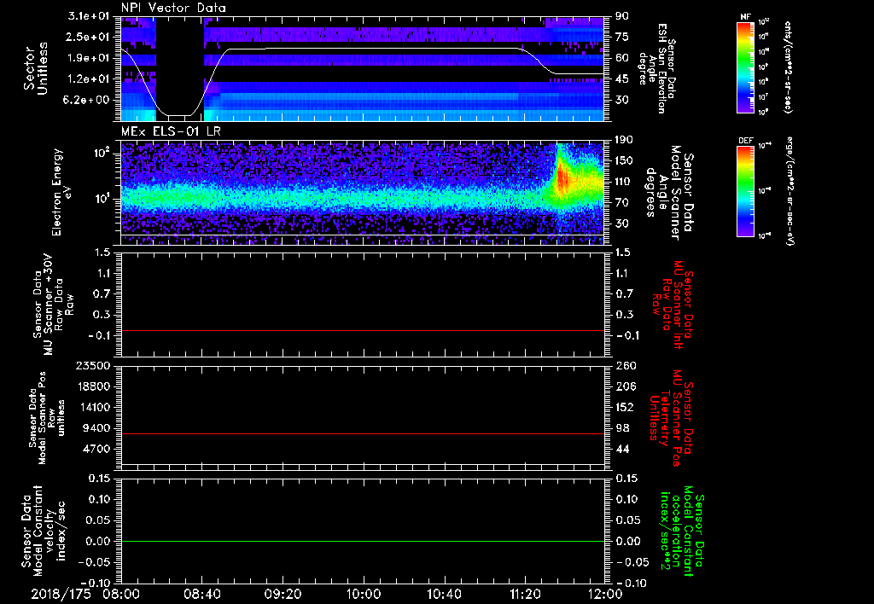This screenshot has width=874, height=604.
Task: Click the 98 telemetry tick value
Action: click(x=622, y=428)
